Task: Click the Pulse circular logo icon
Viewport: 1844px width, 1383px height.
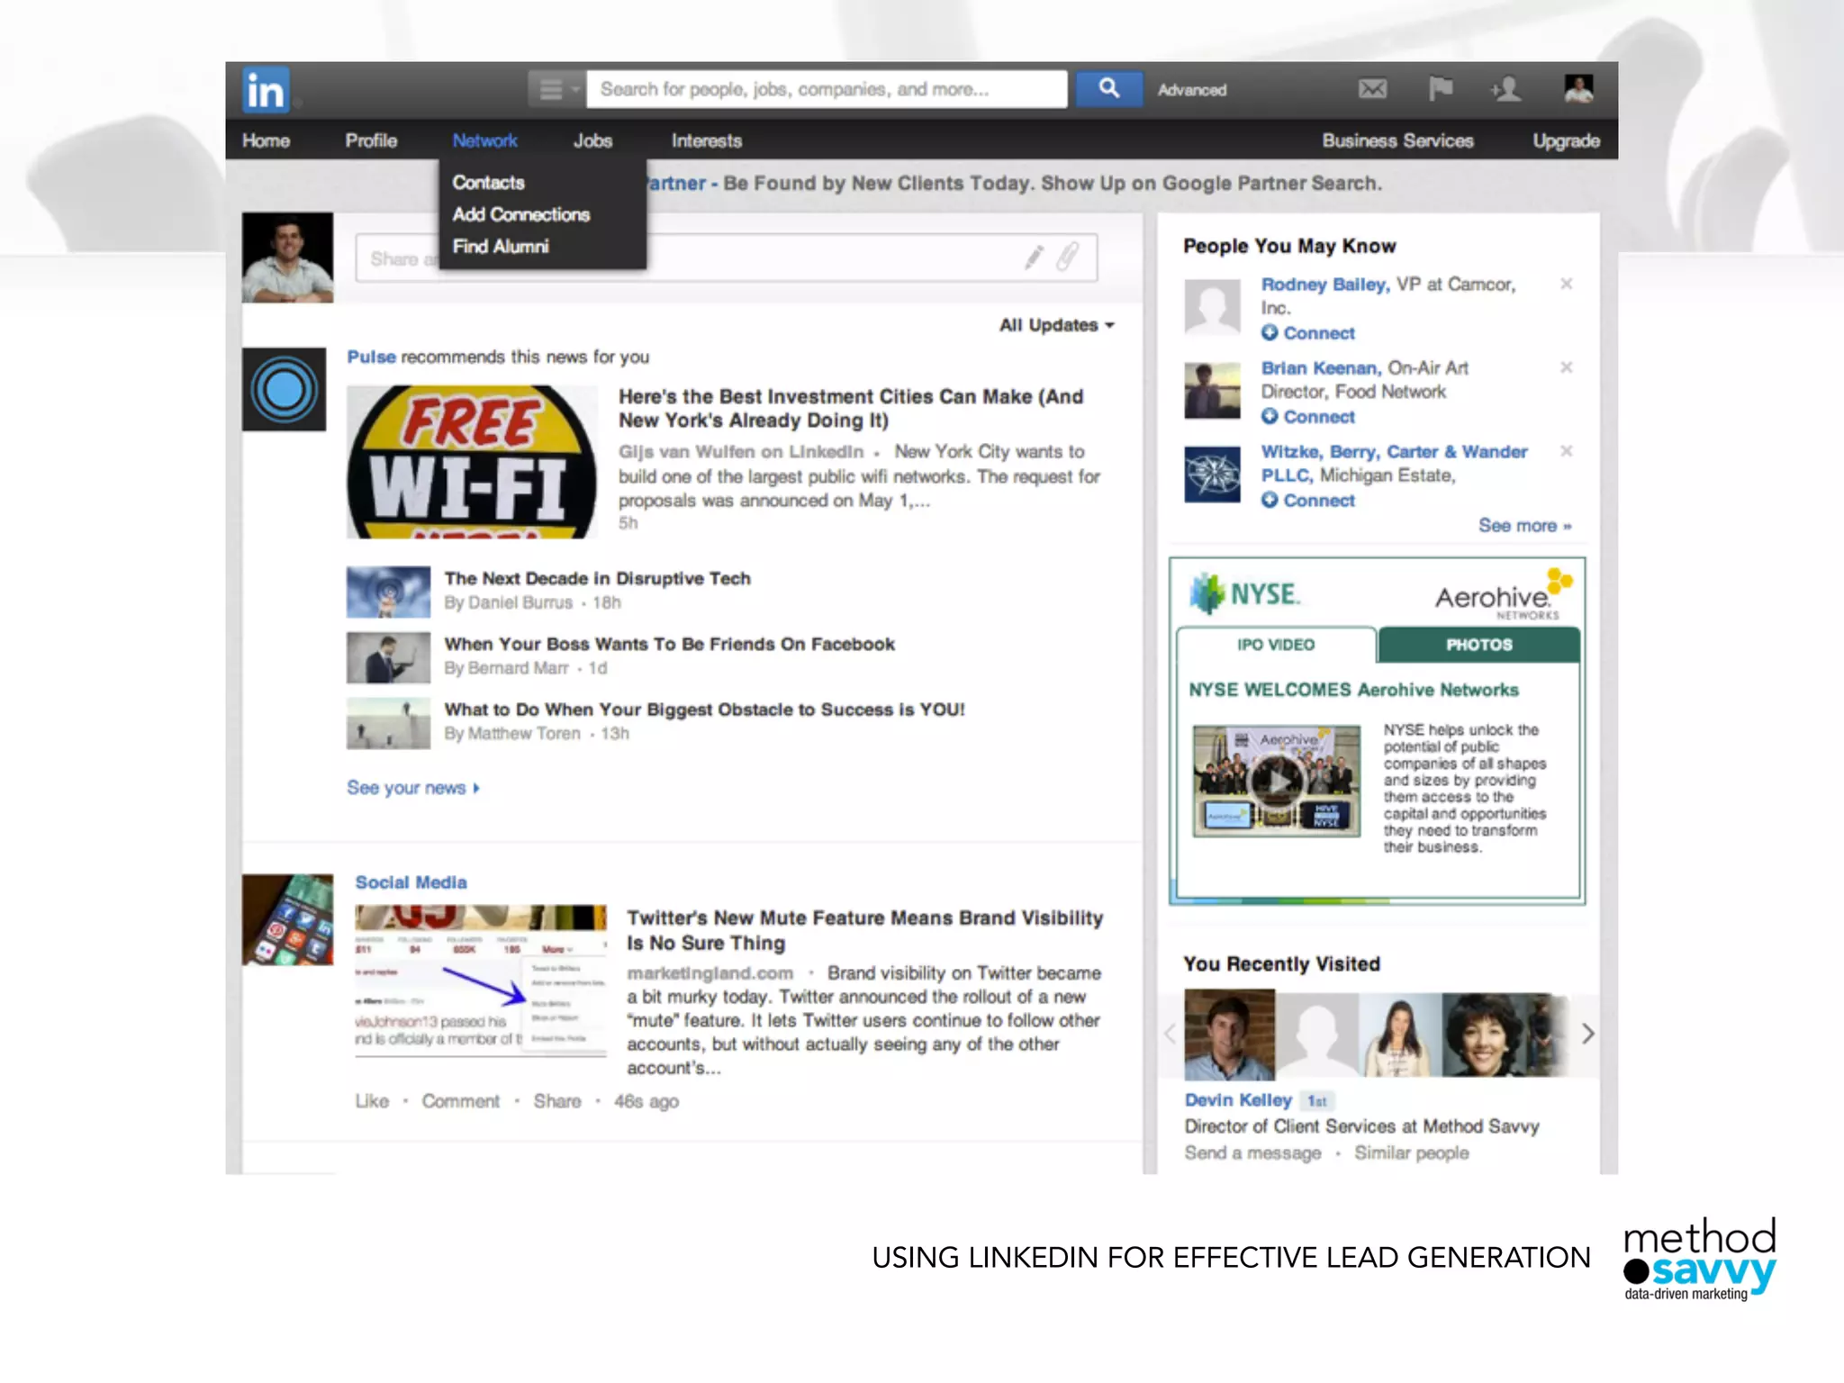Action: [x=284, y=390]
